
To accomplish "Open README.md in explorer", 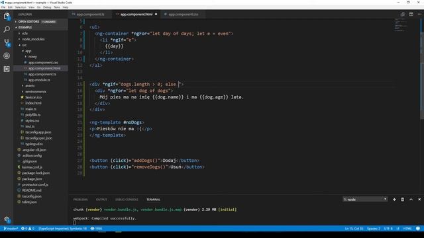I will (32, 190).
